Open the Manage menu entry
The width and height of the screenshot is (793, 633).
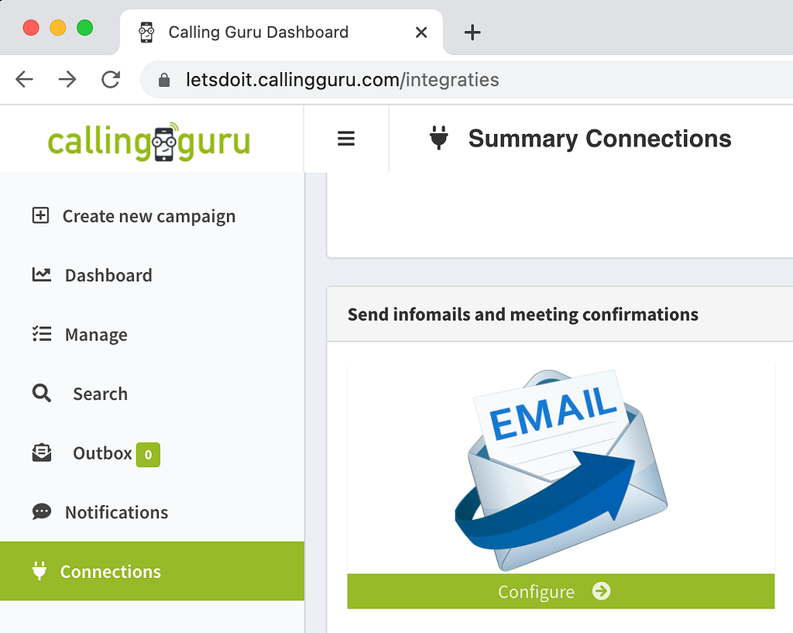click(152, 335)
